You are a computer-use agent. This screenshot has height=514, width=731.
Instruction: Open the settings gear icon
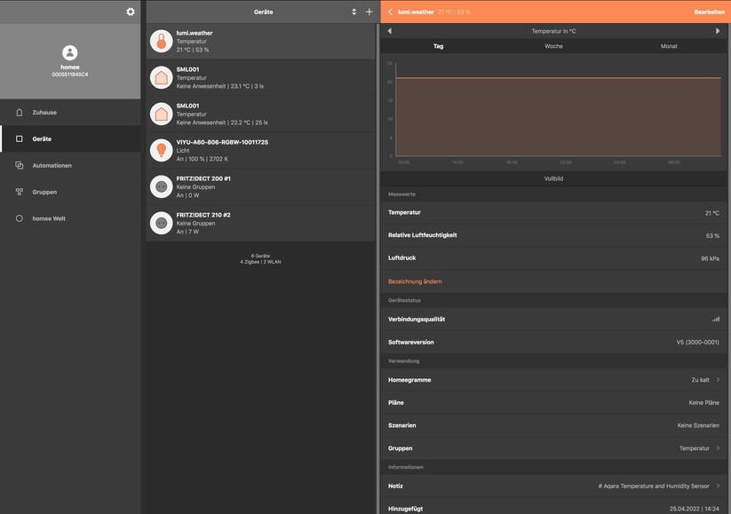[129, 11]
